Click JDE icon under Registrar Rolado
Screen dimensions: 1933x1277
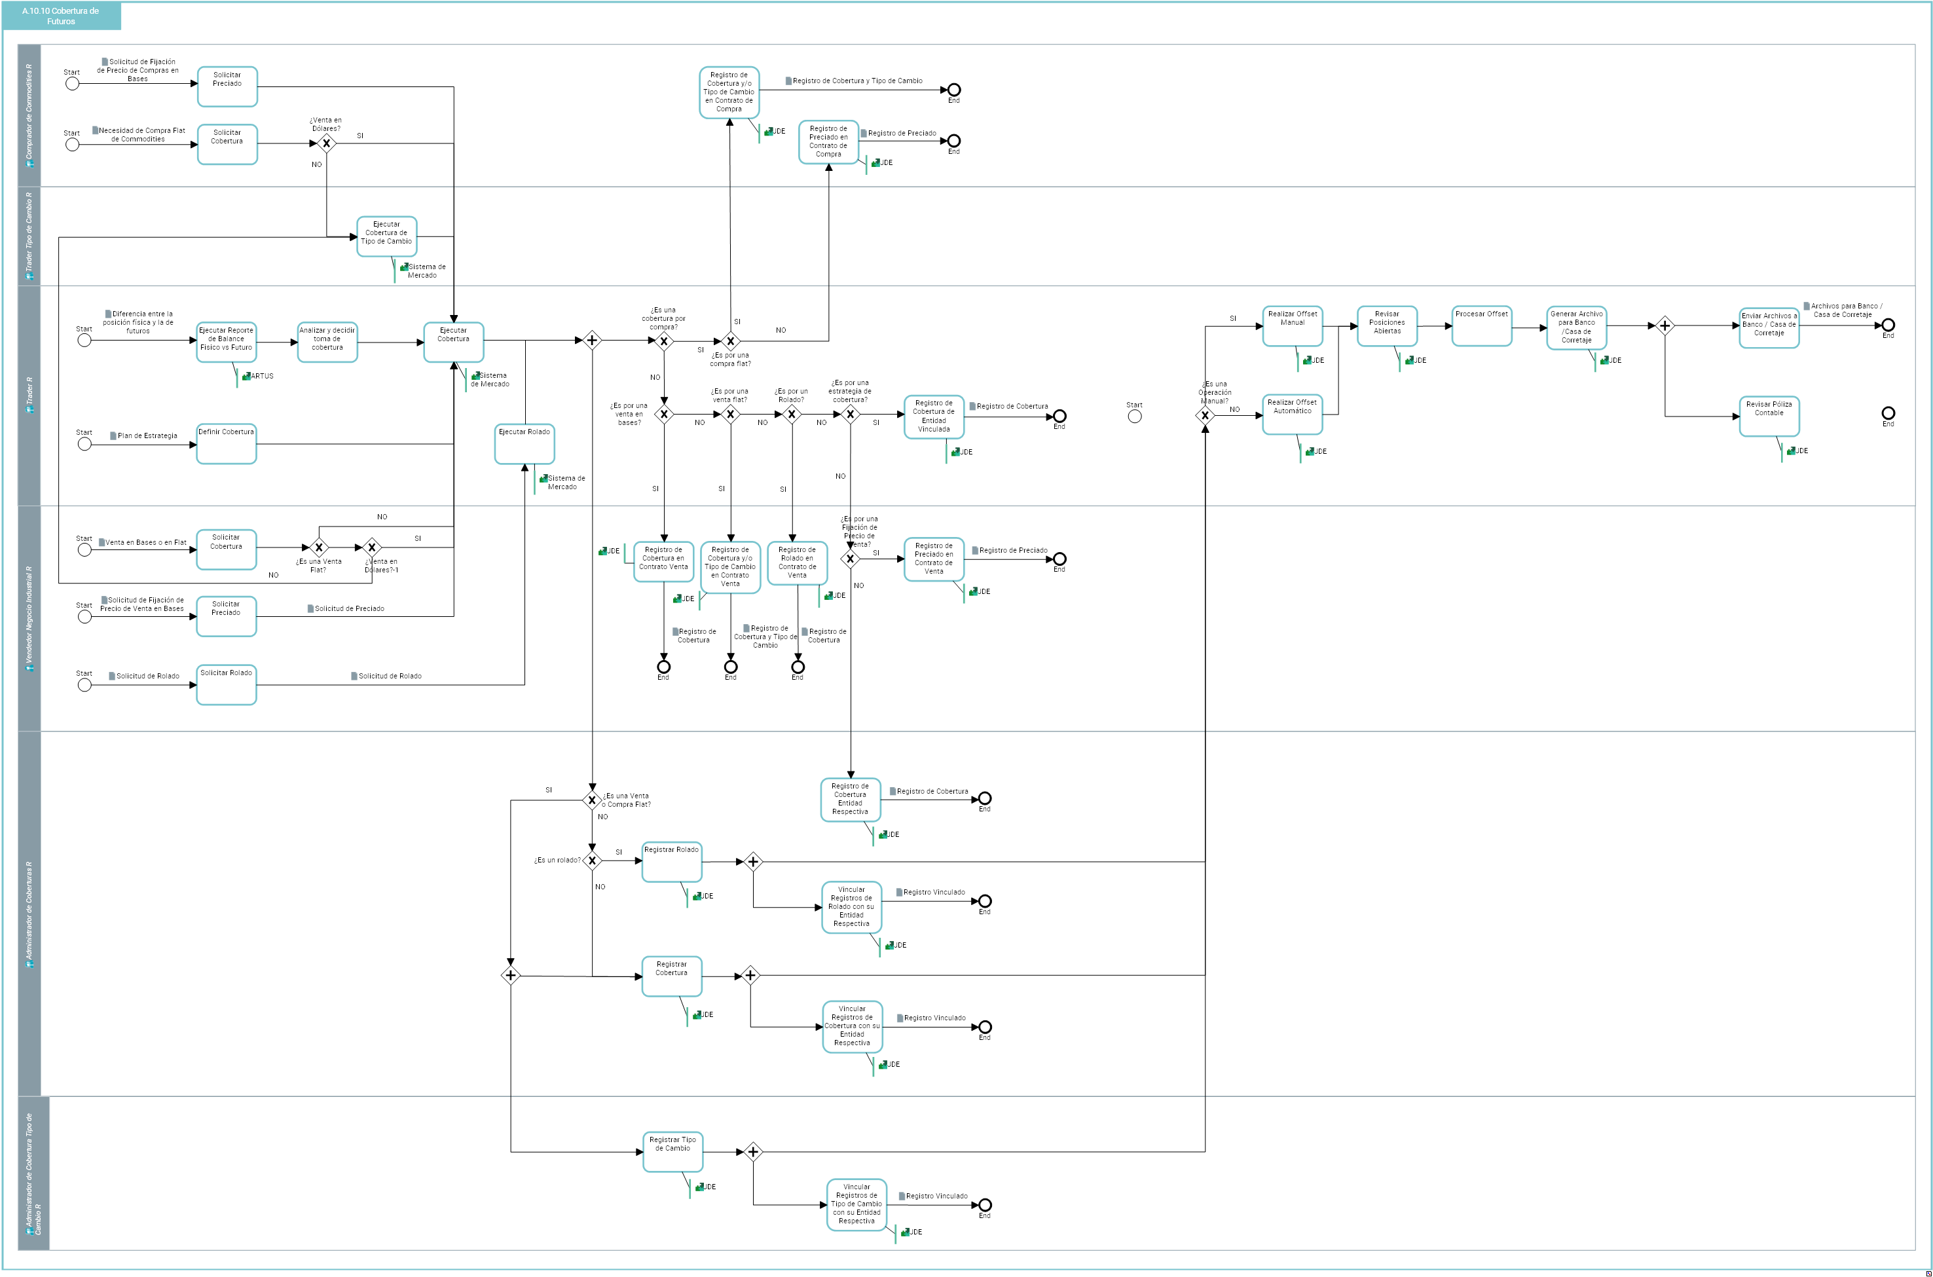697,896
